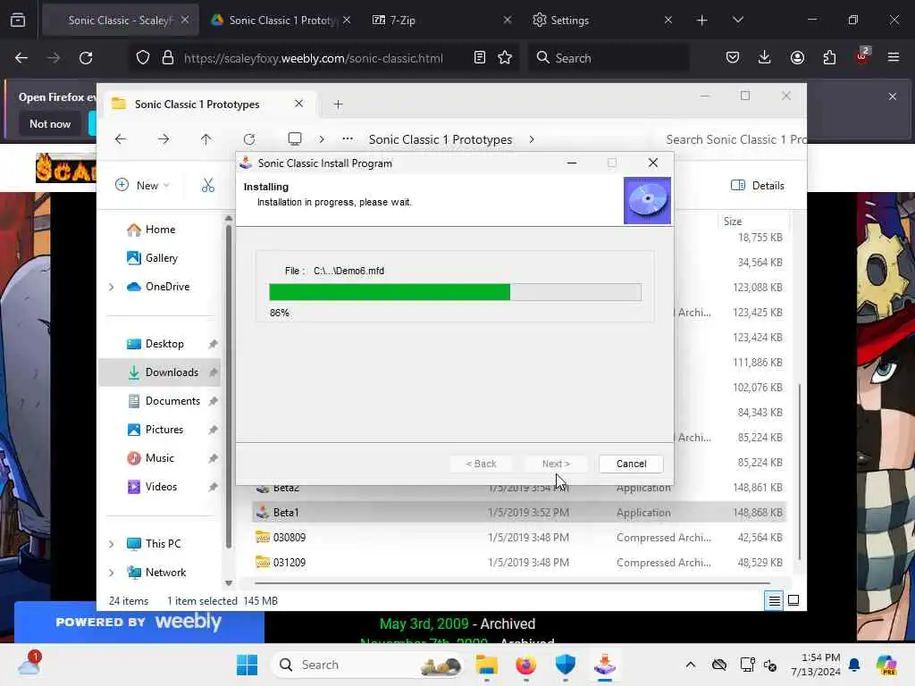Open Downloads in Explorer sidebar
915x686 pixels.
(159, 372)
